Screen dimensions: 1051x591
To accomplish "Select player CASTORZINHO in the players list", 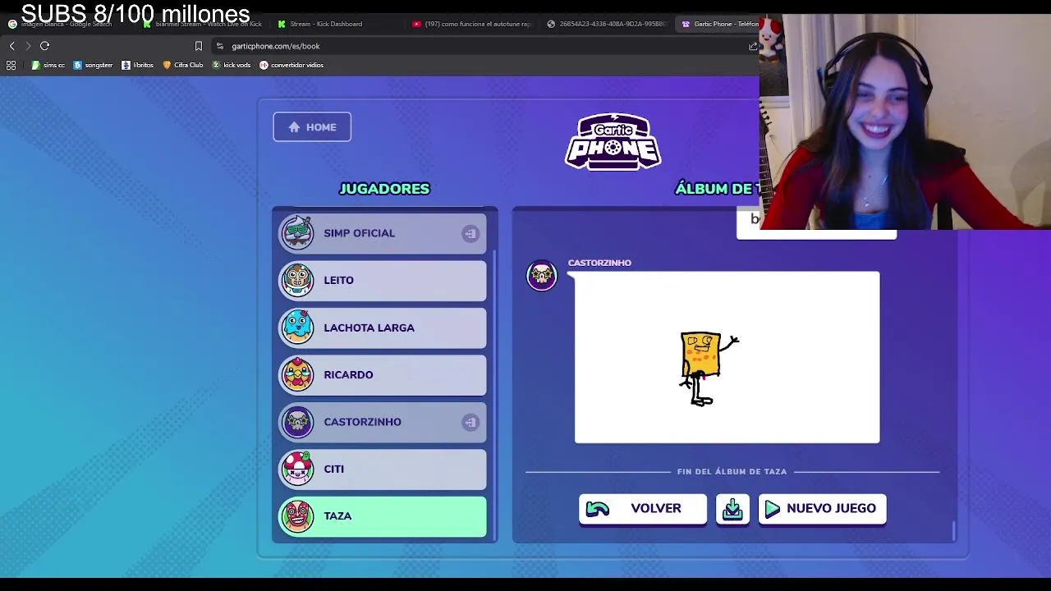I will [383, 422].
